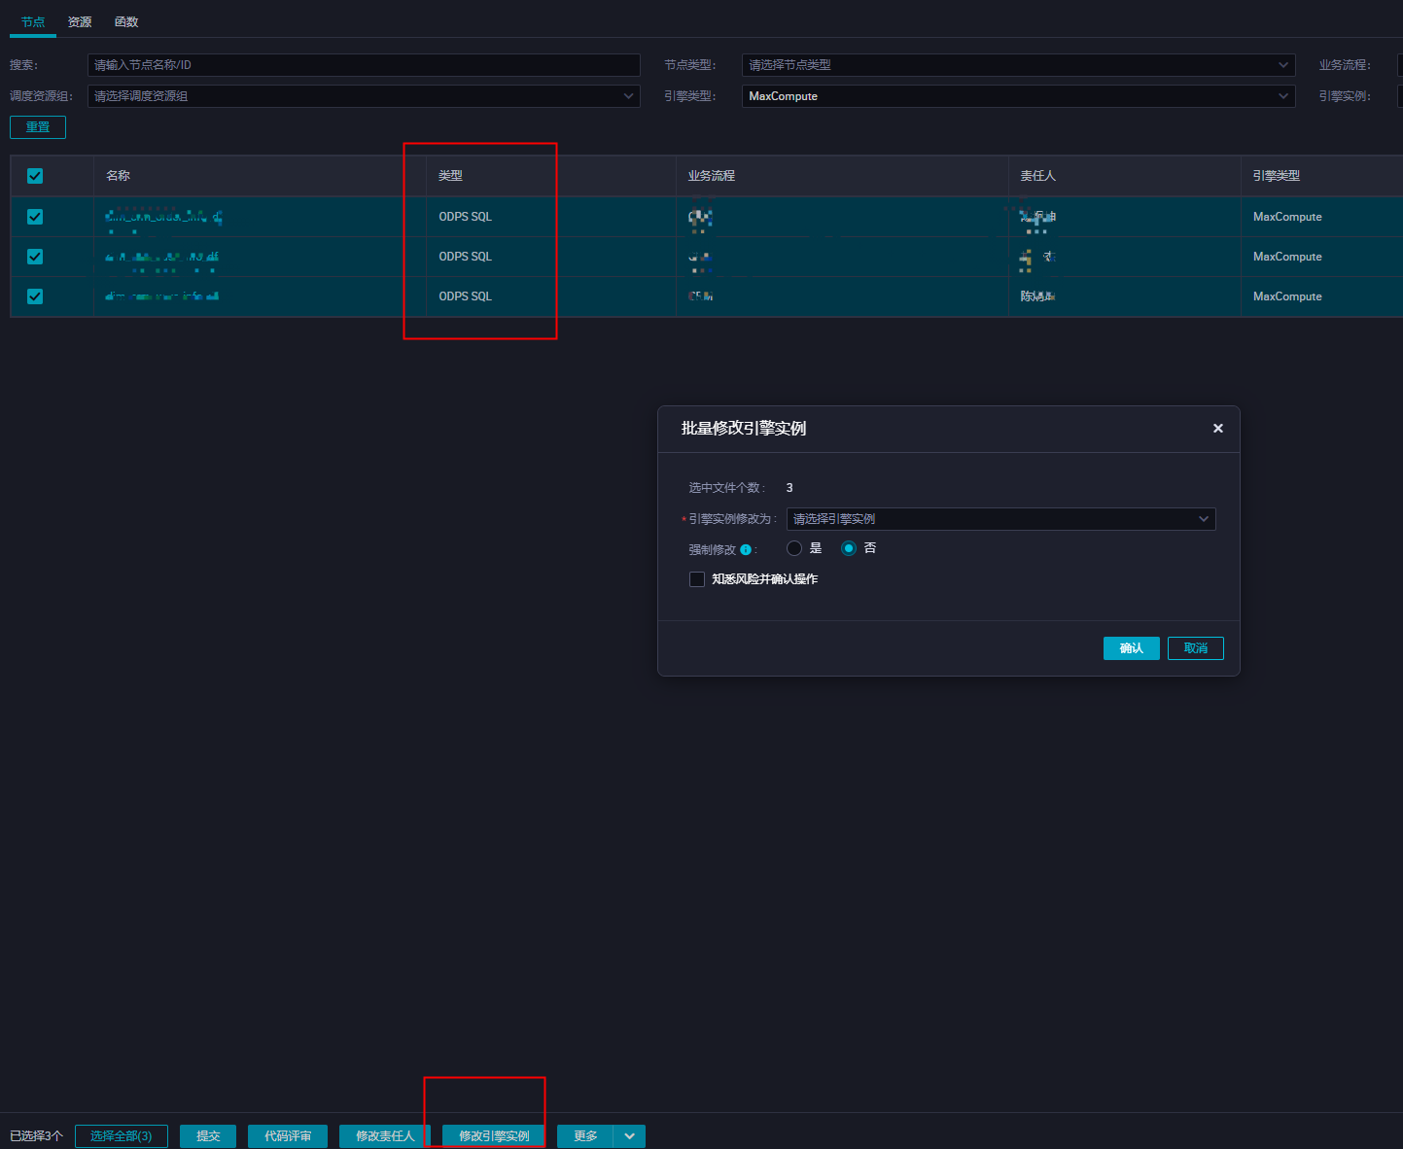The image size is (1403, 1149).
Task: Close the 批量修改引擎实例 dialog
Action: click(x=1218, y=429)
